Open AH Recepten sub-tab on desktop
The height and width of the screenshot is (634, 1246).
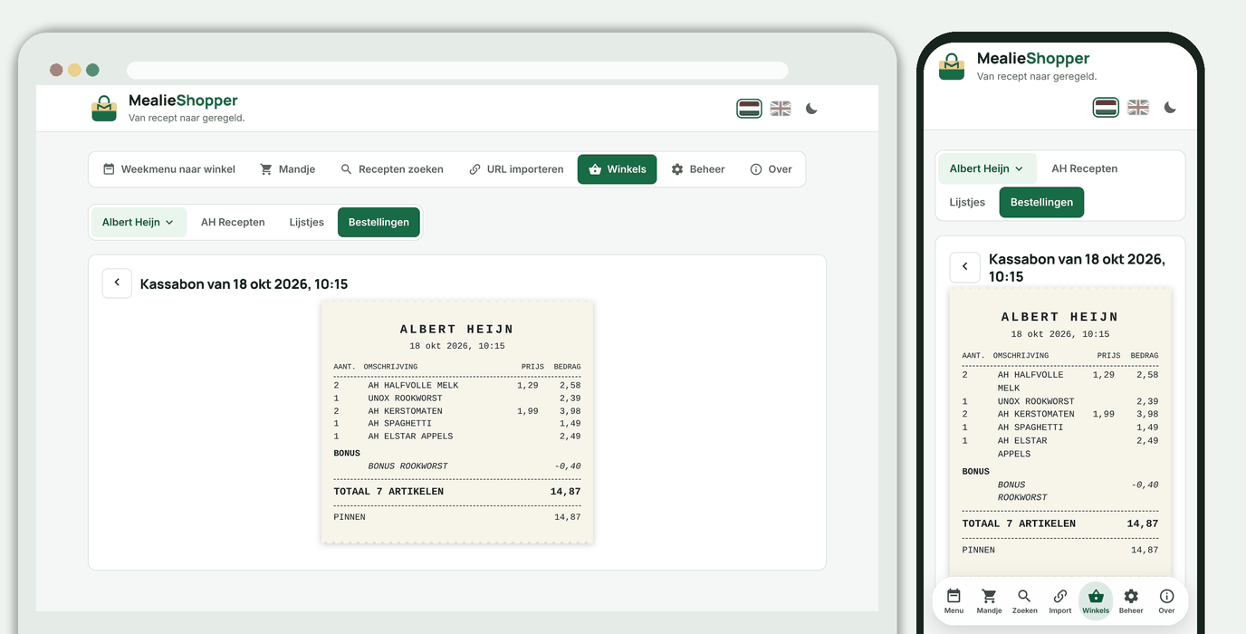(233, 222)
